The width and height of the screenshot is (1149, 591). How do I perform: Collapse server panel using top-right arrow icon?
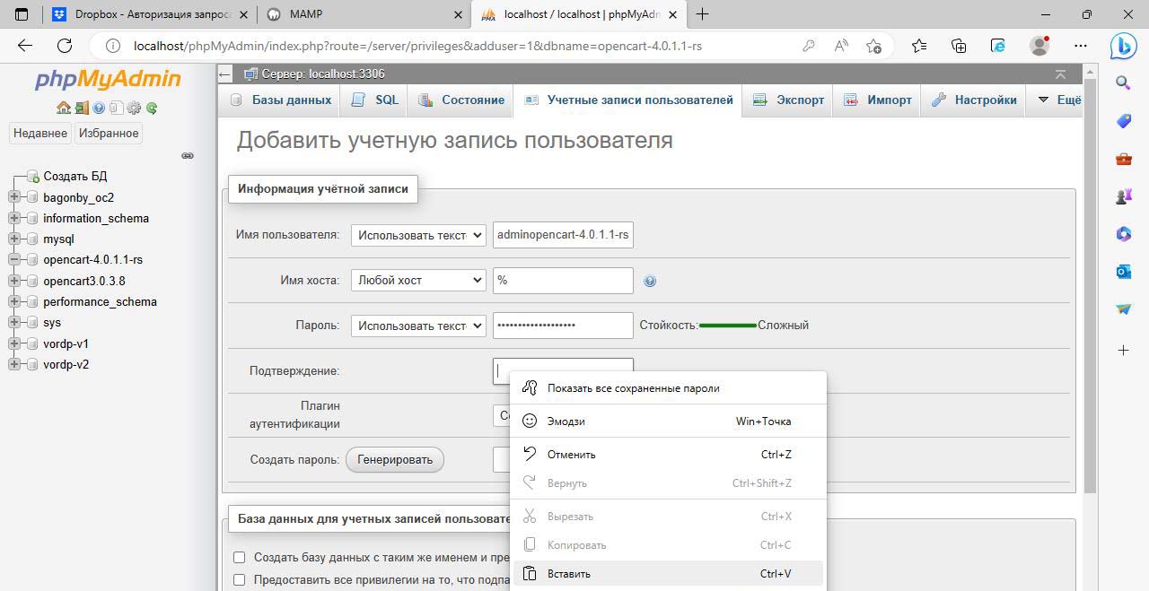click(1060, 74)
